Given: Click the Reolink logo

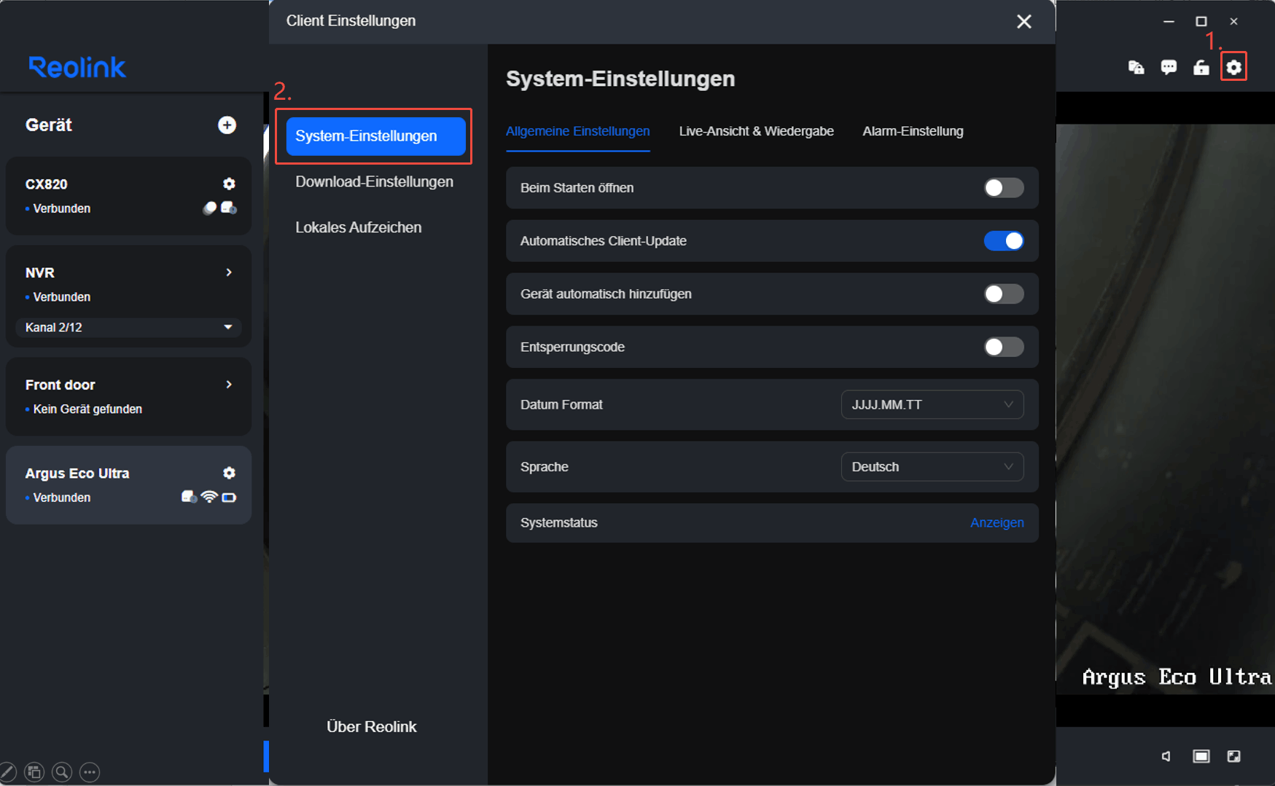Looking at the screenshot, I should click(77, 67).
